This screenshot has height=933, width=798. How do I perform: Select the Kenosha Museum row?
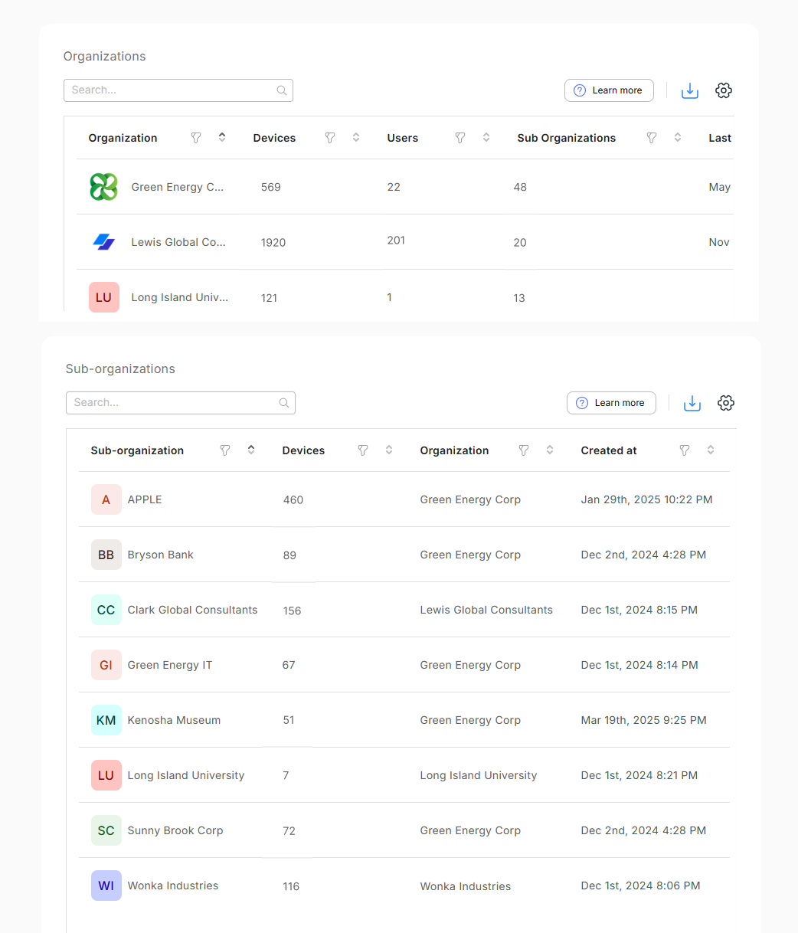click(x=404, y=720)
